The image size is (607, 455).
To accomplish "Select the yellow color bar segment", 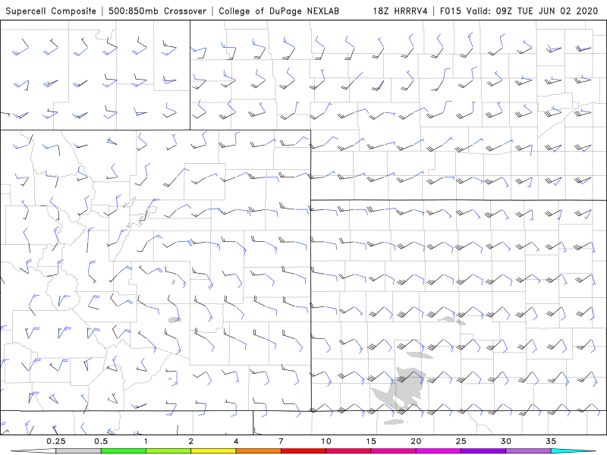I will point(213,451).
